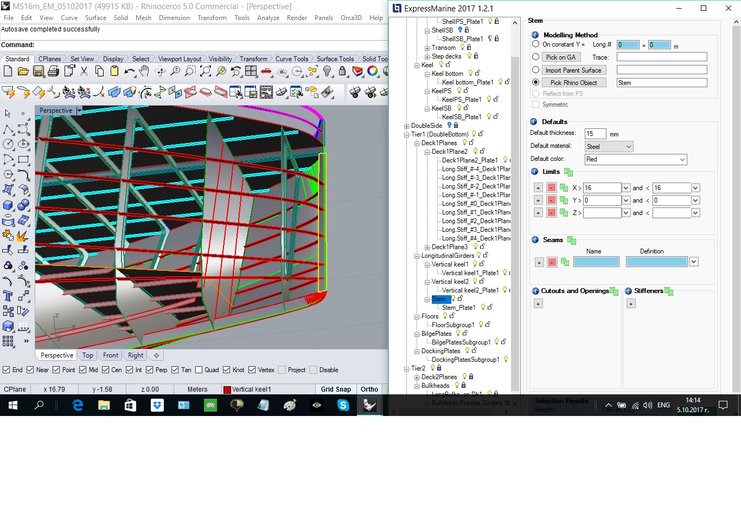Open the Print icon in Standard toolbar
Image resolution: width=741 pixels, height=520 pixels.
click(53, 71)
